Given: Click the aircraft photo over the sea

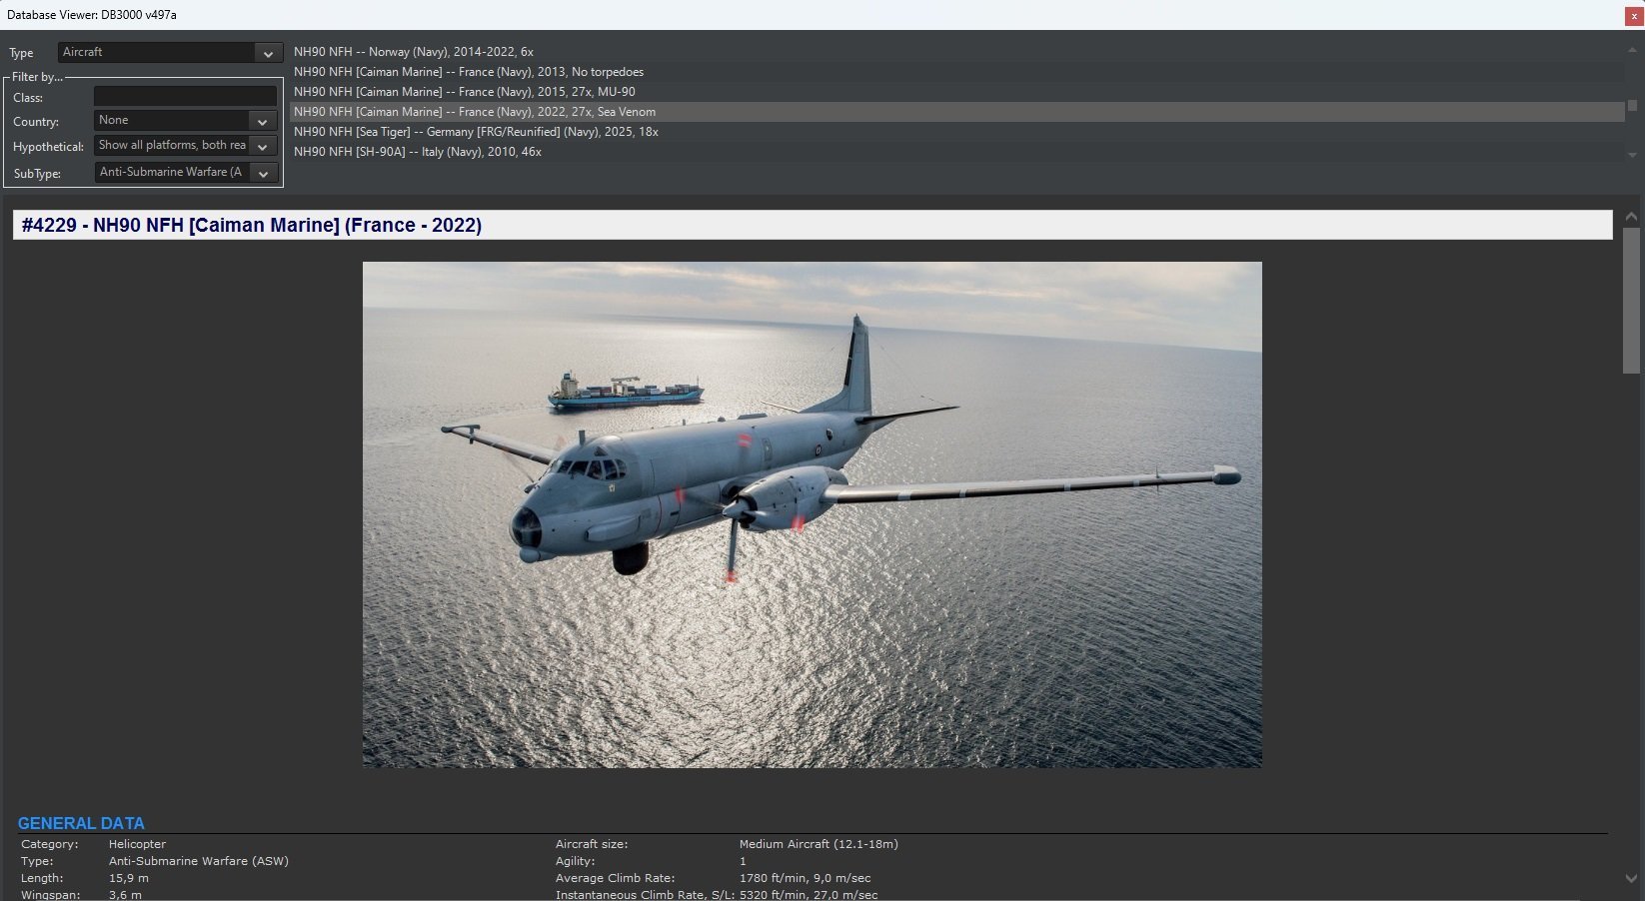Looking at the screenshot, I should tap(812, 514).
